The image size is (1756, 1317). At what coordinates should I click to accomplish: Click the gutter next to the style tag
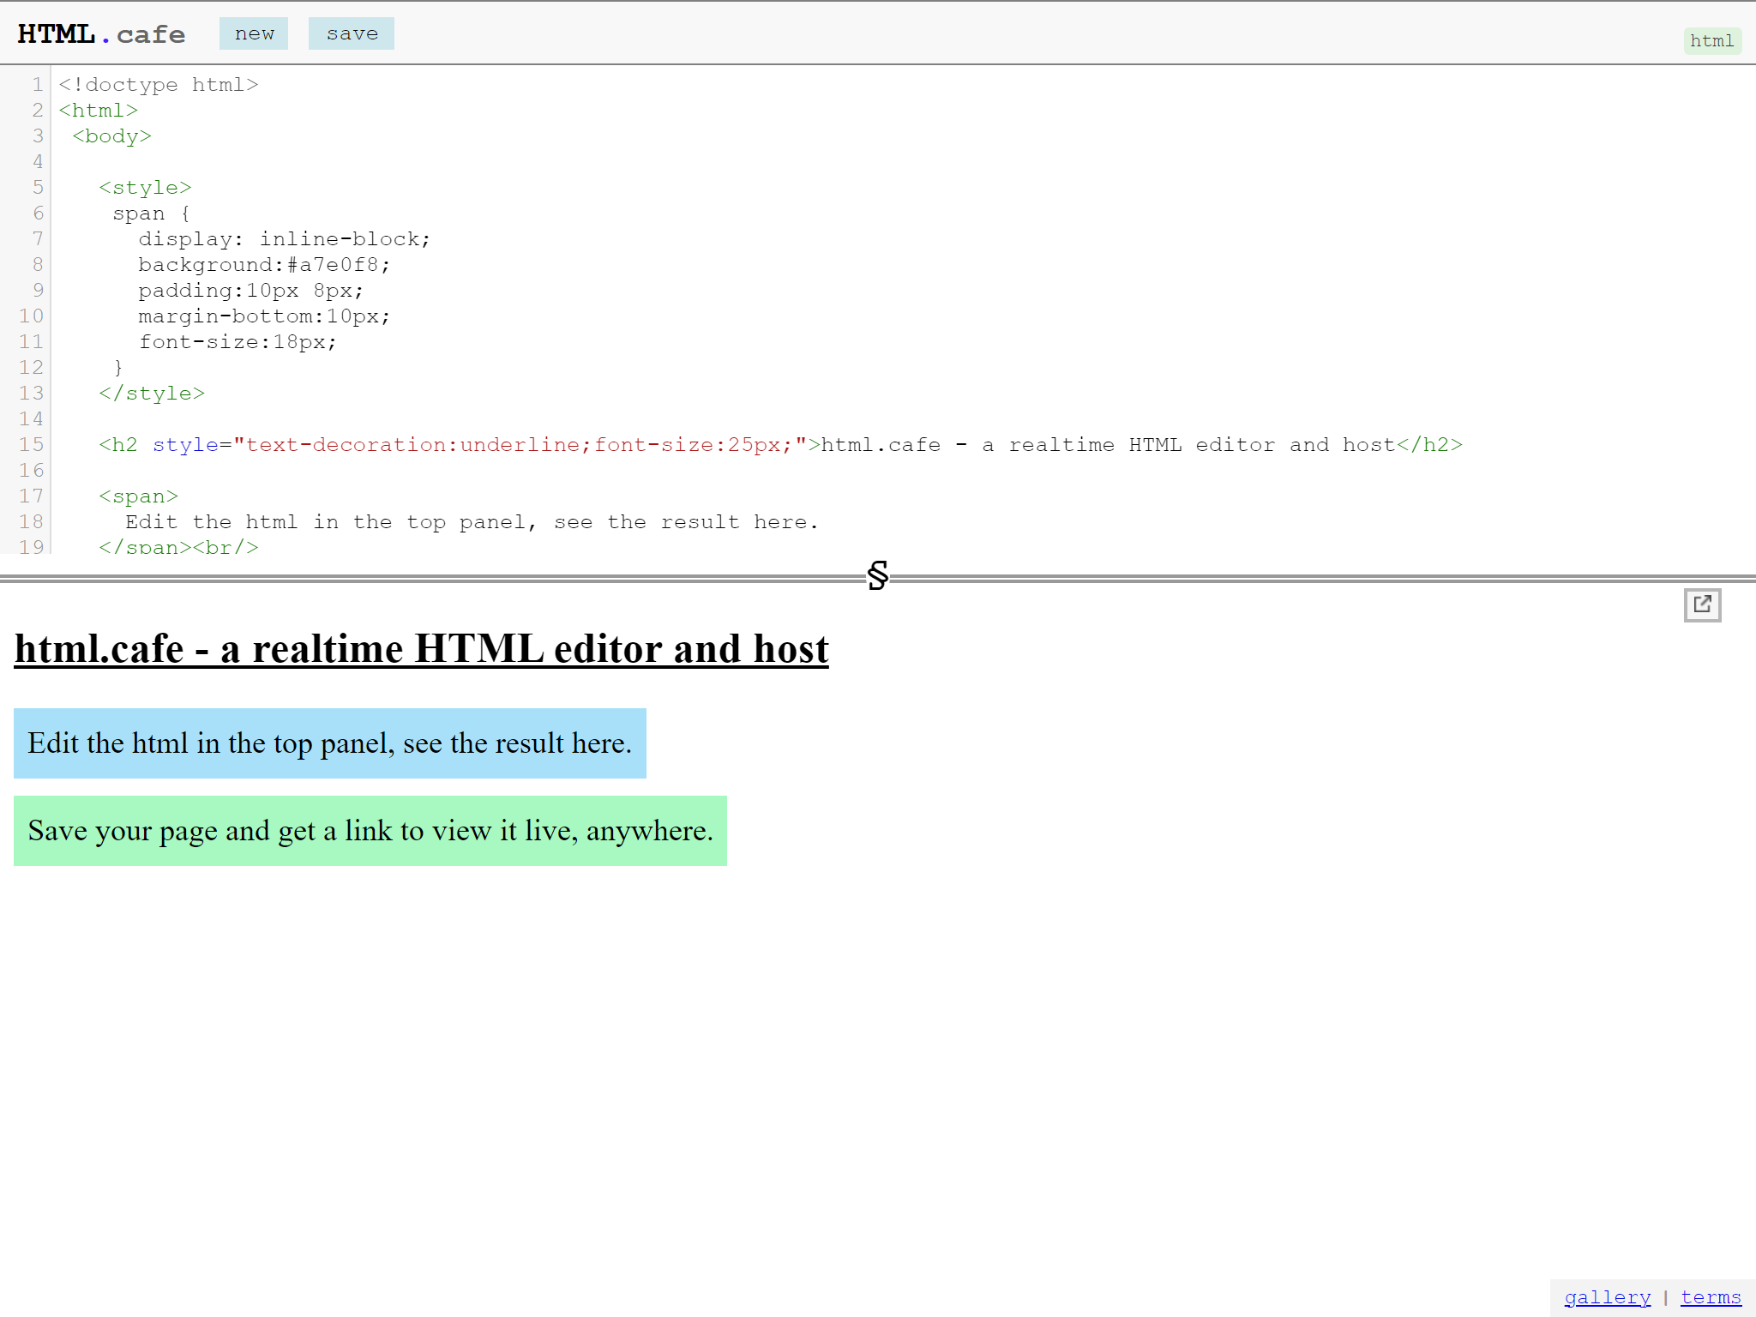click(37, 187)
